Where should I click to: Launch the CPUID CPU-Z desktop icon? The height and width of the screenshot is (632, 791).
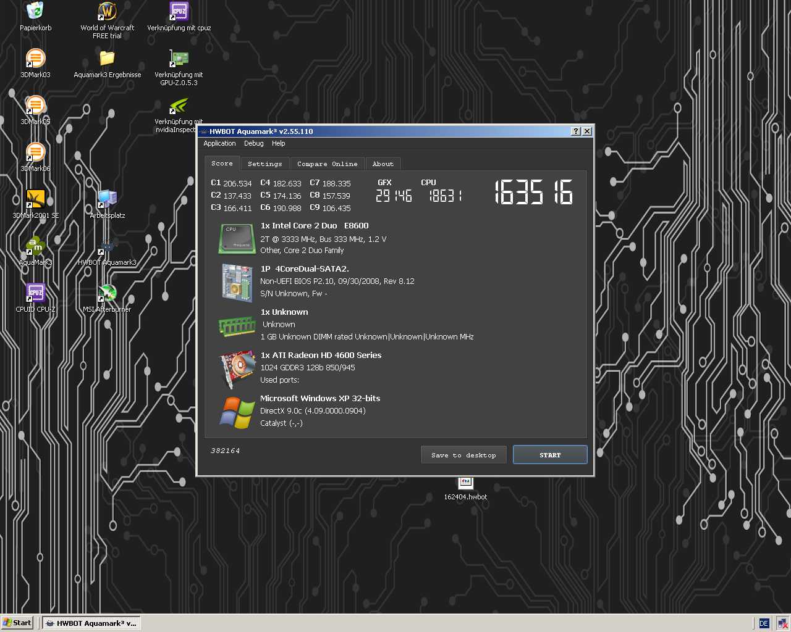point(35,293)
